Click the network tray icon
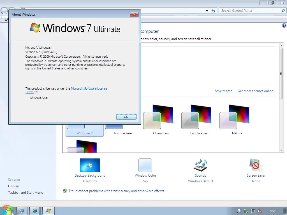Image resolution: width=287 pixels, height=215 pixels. tap(253, 211)
